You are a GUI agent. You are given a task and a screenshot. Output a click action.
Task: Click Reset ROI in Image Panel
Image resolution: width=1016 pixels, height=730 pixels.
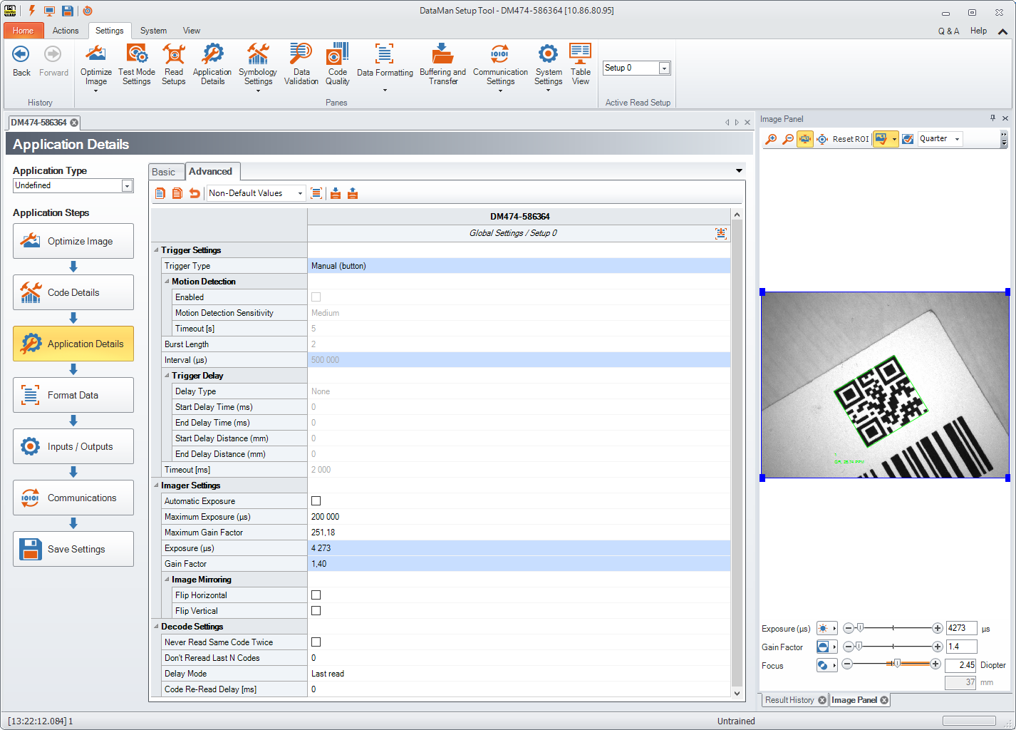[x=851, y=139]
